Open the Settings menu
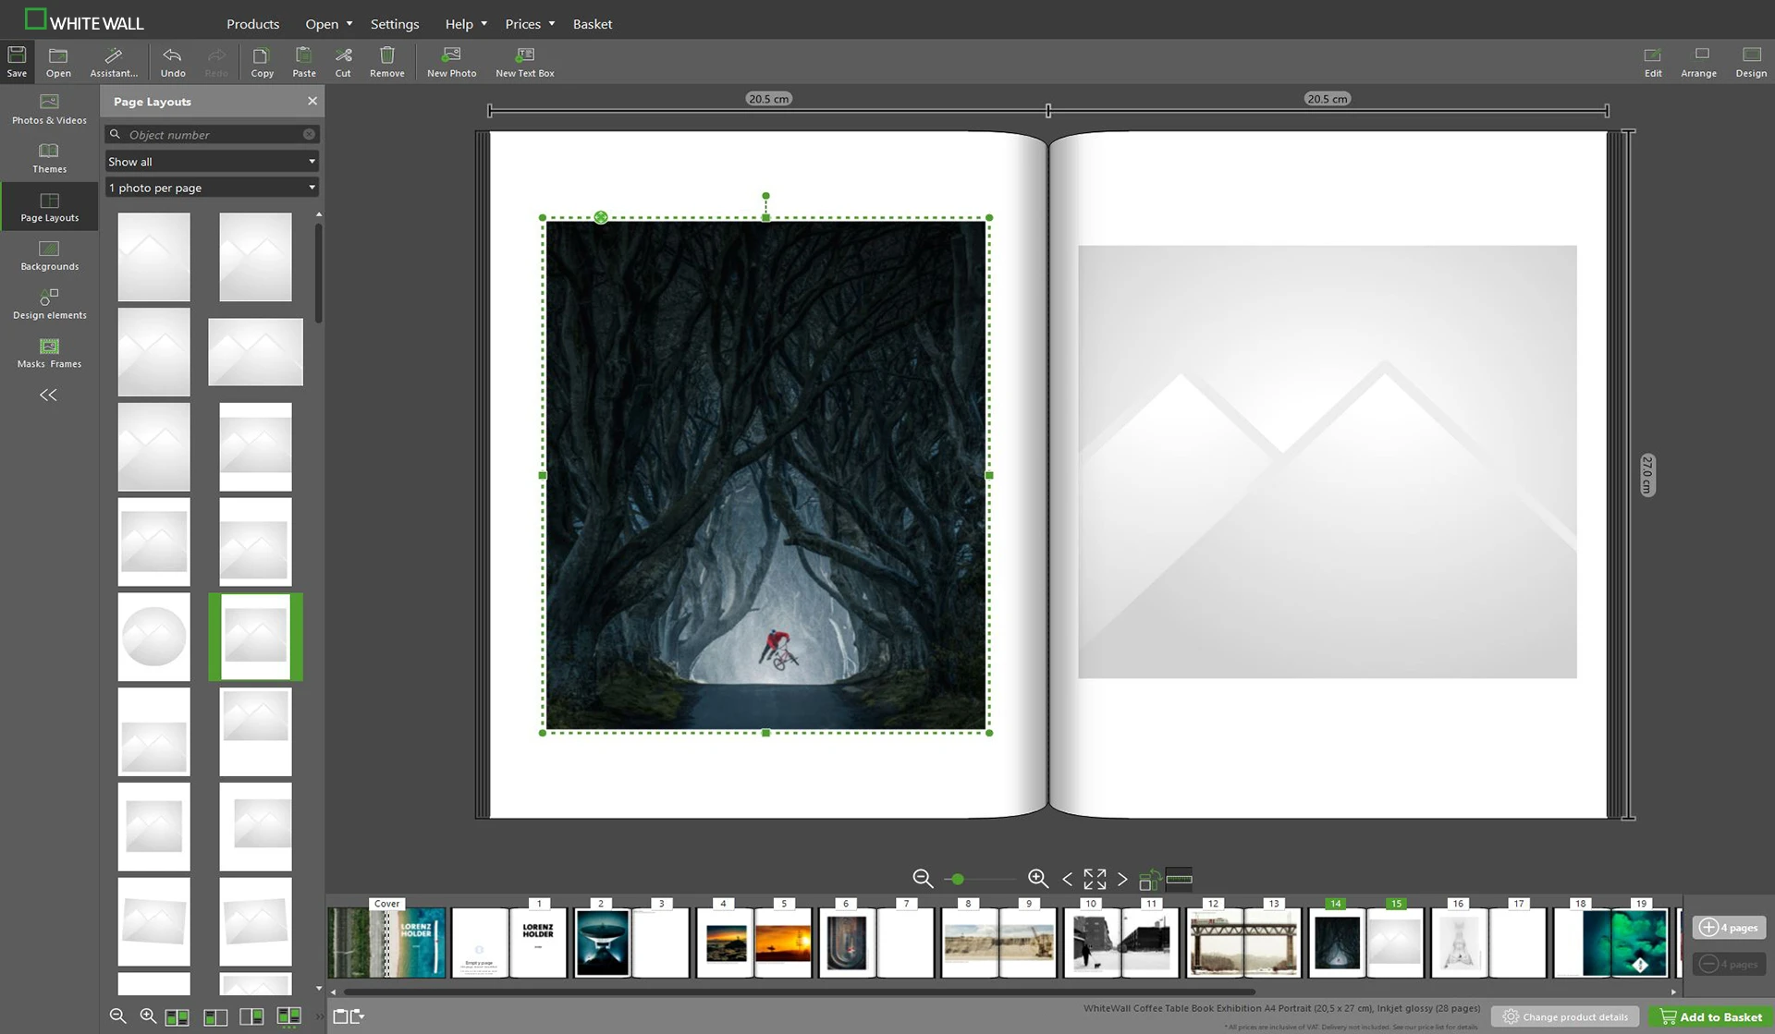Viewport: 1775px width, 1034px height. (x=395, y=24)
